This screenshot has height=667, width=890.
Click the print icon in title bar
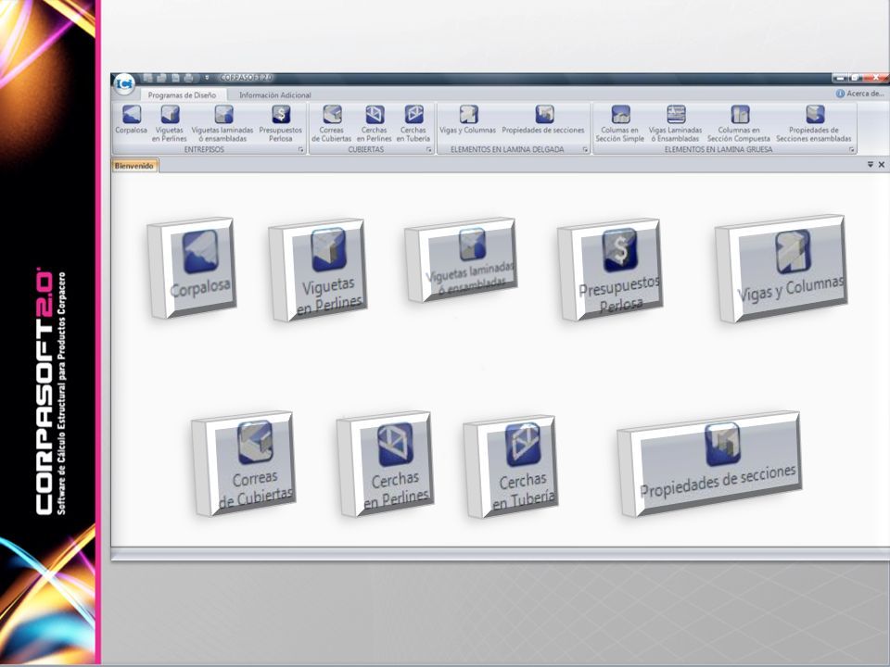pos(188,78)
